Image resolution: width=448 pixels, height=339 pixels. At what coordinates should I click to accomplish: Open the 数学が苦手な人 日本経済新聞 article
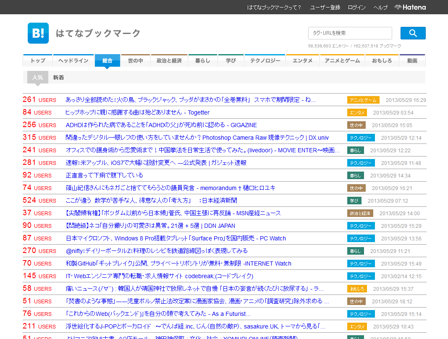click(x=152, y=200)
